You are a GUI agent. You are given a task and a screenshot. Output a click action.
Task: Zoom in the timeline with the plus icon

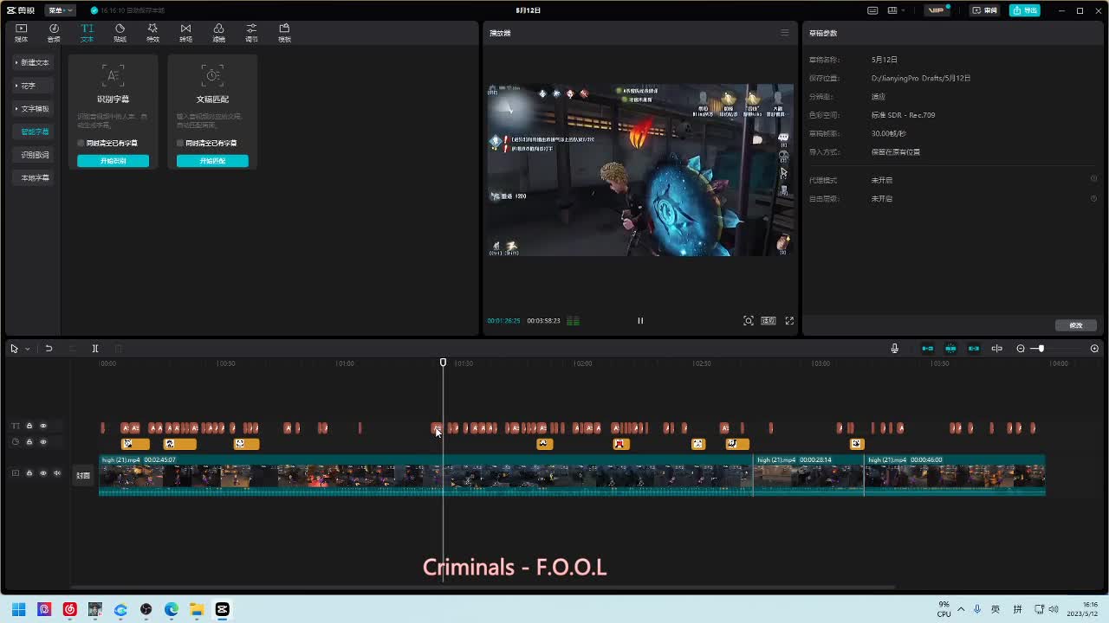click(x=1094, y=349)
